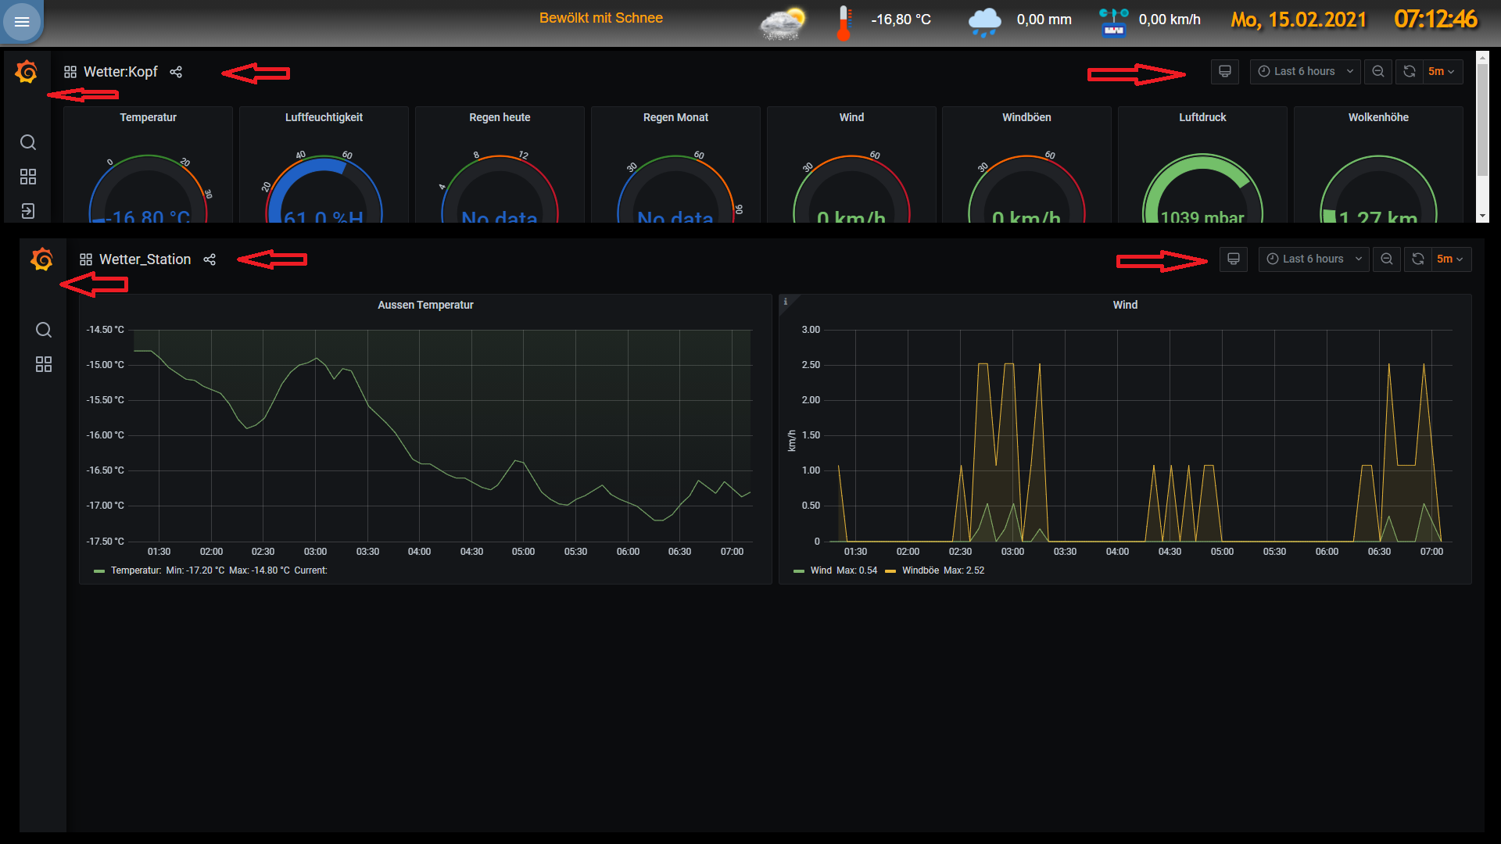Open dashboards icon in Wetter:Kopf sidebar
1501x844 pixels.
coord(28,177)
